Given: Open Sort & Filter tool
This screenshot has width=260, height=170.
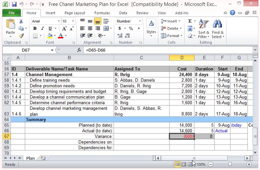Looking at the screenshot, I should click(204, 29).
